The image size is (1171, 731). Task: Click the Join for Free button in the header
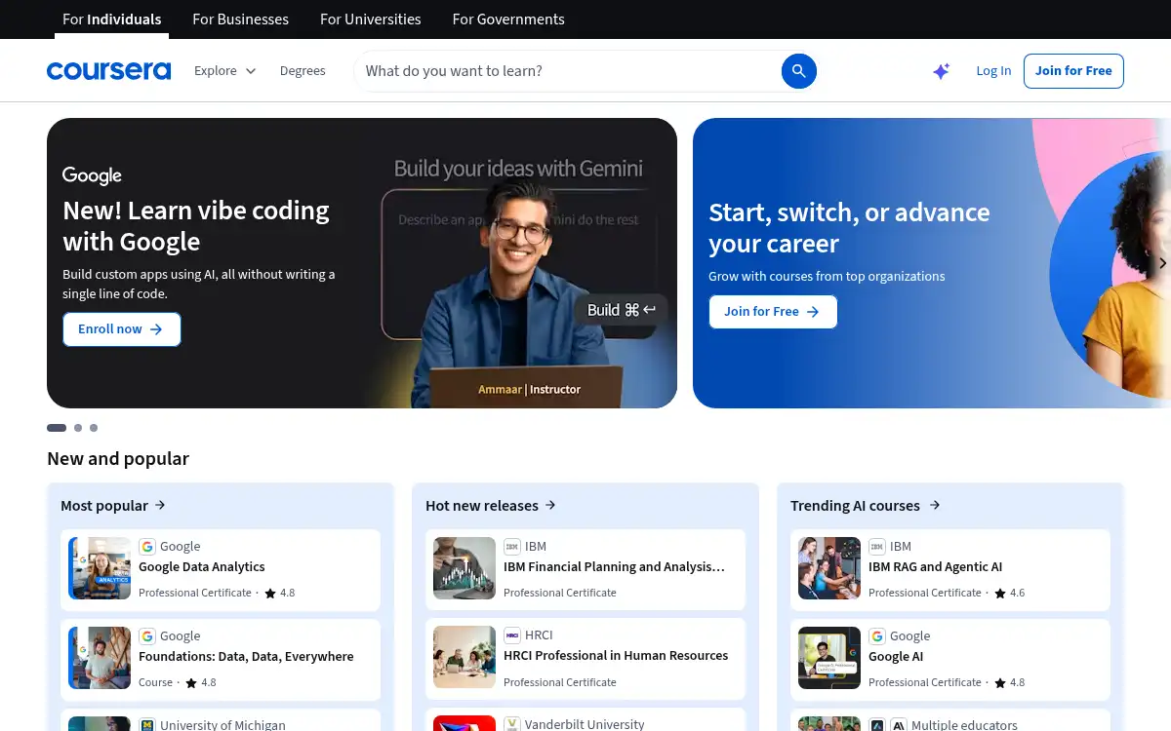click(1073, 71)
